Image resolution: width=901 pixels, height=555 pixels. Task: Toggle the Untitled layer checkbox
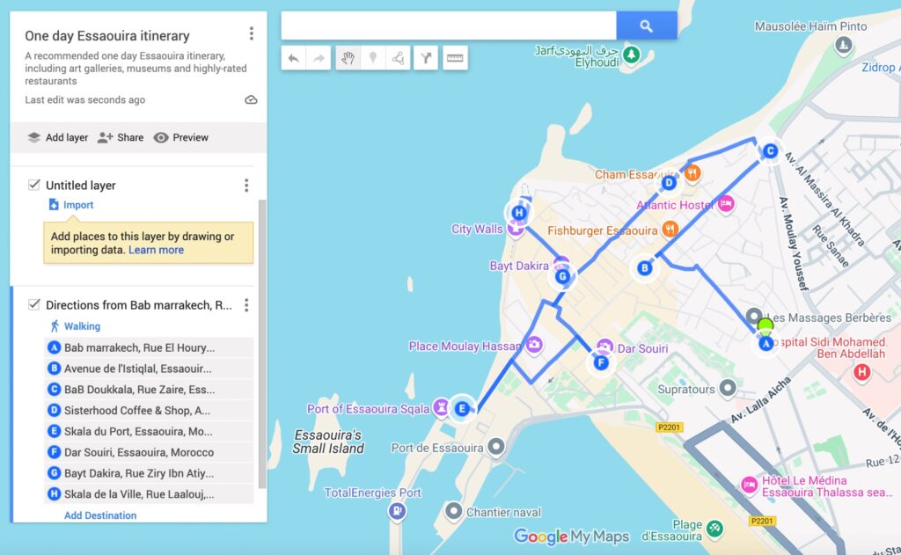[x=34, y=185]
